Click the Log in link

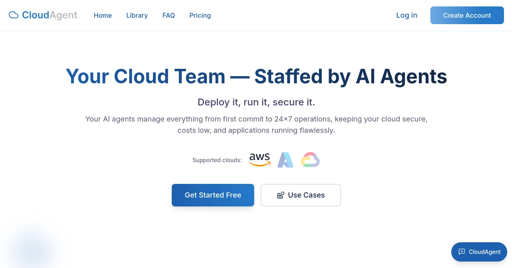click(407, 15)
